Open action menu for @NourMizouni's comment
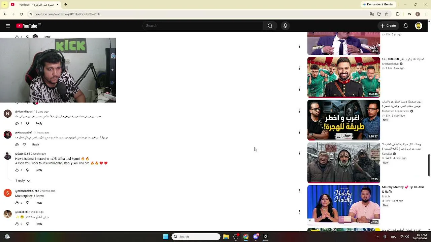 click(299, 111)
